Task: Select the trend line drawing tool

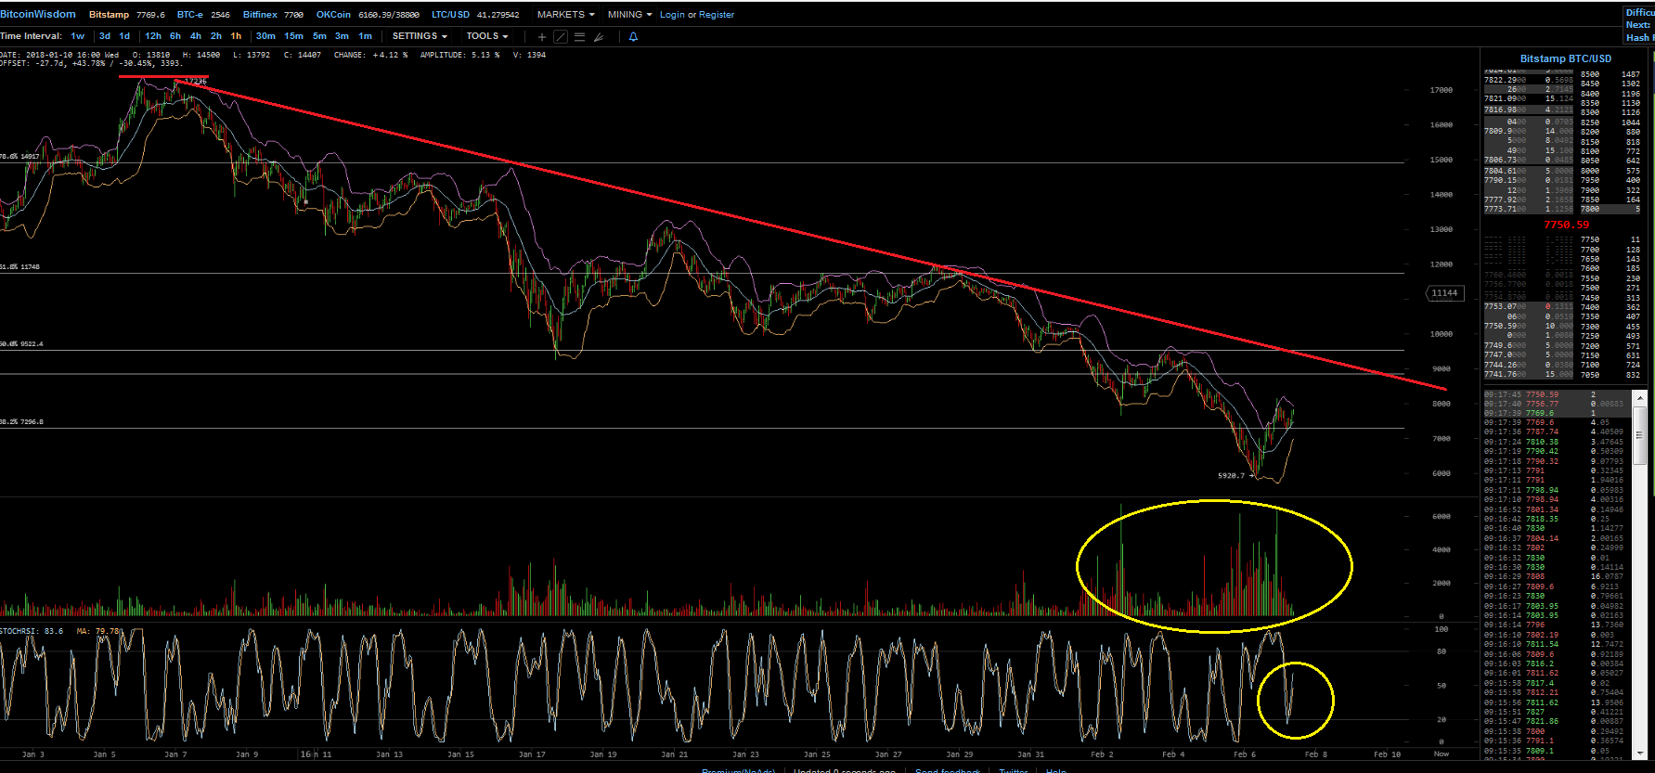Action: tap(561, 37)
